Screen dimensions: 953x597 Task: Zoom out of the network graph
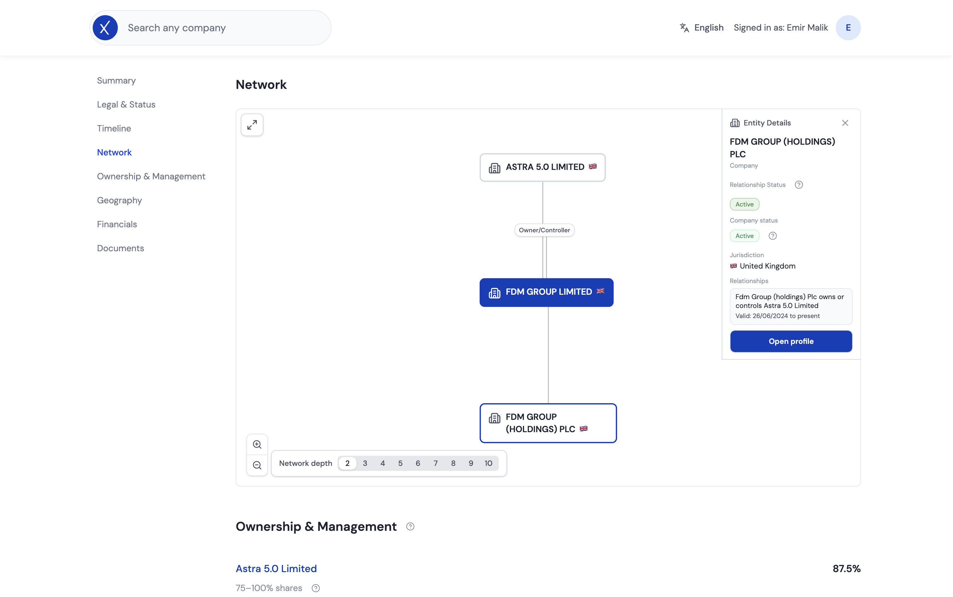[x=257, y=465]
